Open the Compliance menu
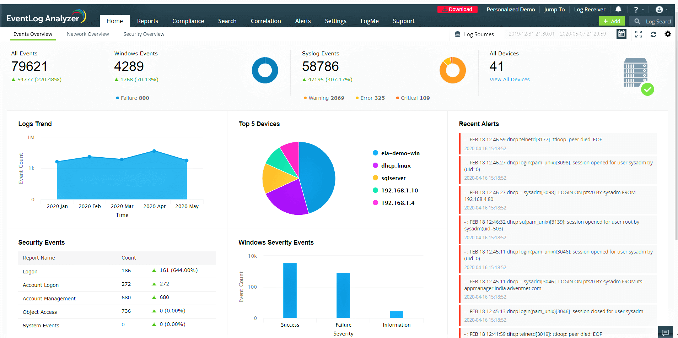This screenshot has height=338, width=678. pyautogui.click(x=188, y=21)
